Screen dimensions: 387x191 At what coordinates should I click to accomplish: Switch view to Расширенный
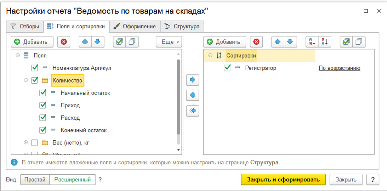tap(72, 179)
